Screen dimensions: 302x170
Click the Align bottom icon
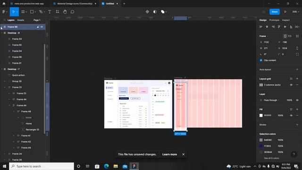(291, 27)
